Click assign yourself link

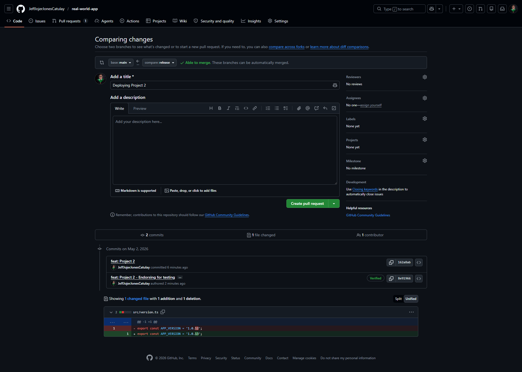pos(371,105)
